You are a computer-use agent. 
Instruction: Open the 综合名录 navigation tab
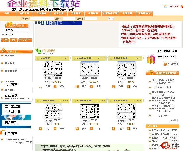coord(59,13)
